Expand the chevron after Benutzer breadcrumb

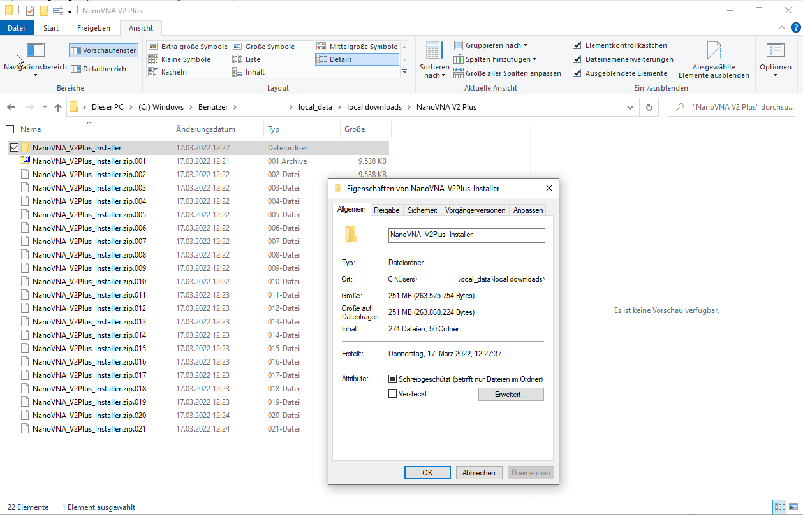[234, 107]
